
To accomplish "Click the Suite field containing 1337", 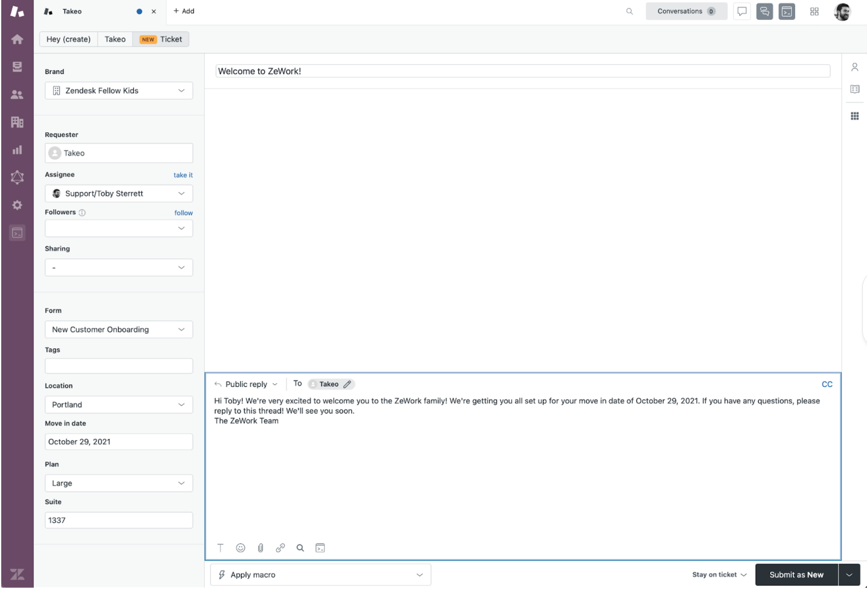I will pyautogui.click(x=118, y=520).
